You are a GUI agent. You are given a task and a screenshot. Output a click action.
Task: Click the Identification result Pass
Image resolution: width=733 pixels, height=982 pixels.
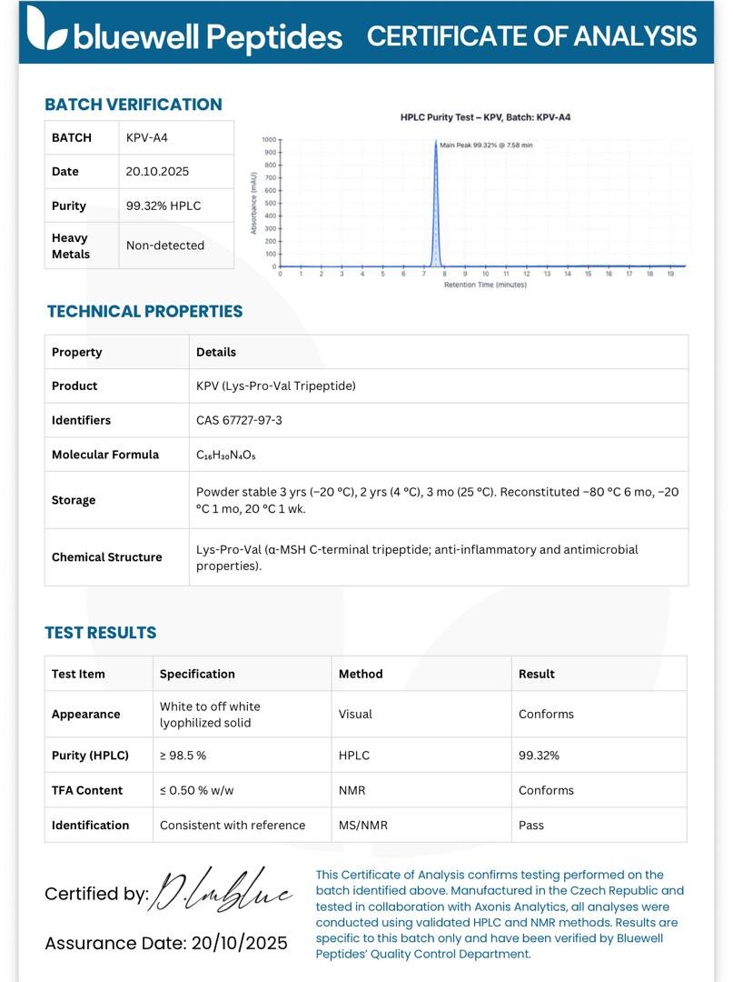coord(531,826)
